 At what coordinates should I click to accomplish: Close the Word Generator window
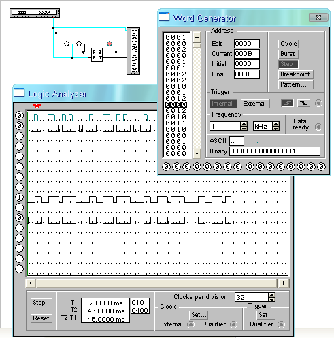[318, 17]
